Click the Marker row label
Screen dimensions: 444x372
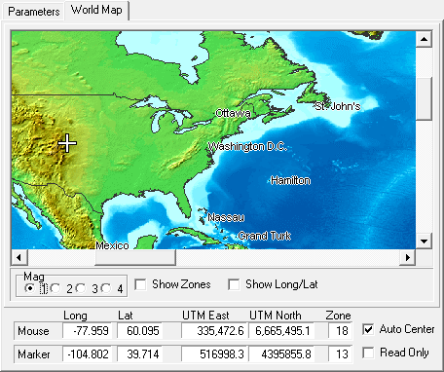[34, 354]
